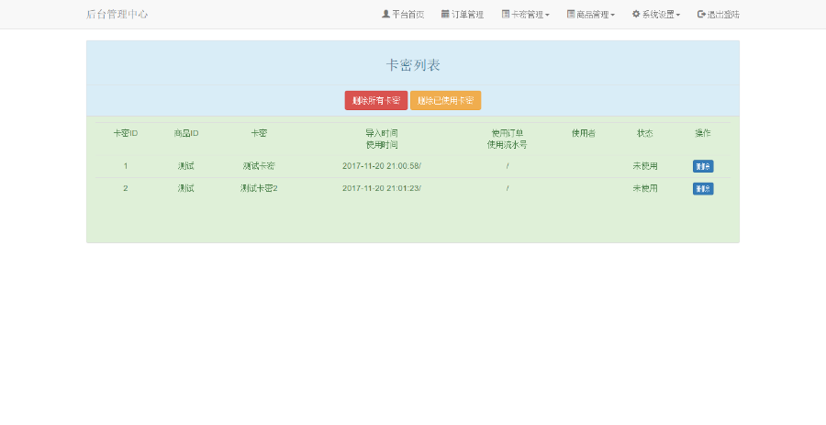Expand the 卡密管理 dropdown menu

(525, 14)
